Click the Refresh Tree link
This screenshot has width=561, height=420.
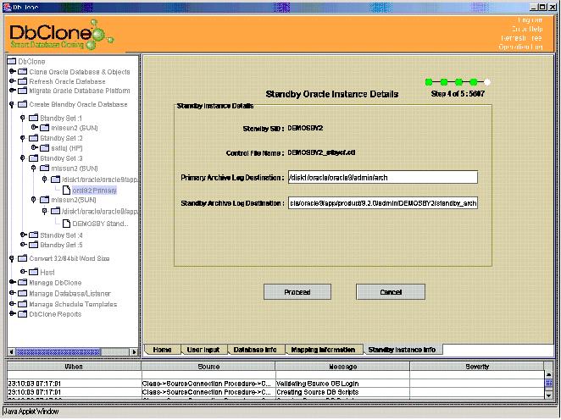coord(522,38)
